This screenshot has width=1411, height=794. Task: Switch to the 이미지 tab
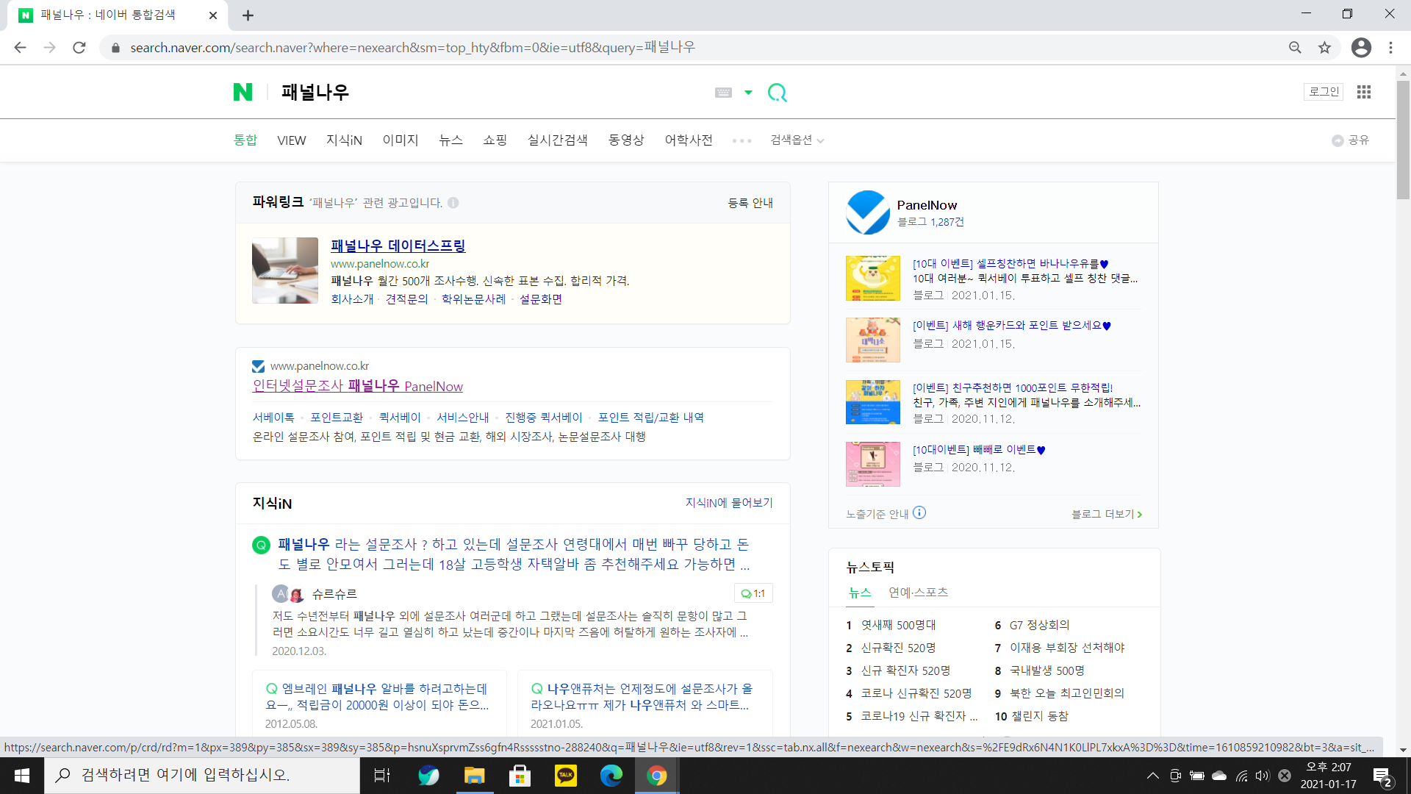pos(400,140)
